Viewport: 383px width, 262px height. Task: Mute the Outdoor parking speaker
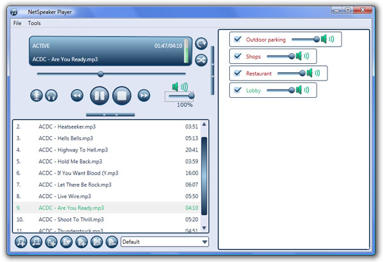tap(327, 39)
